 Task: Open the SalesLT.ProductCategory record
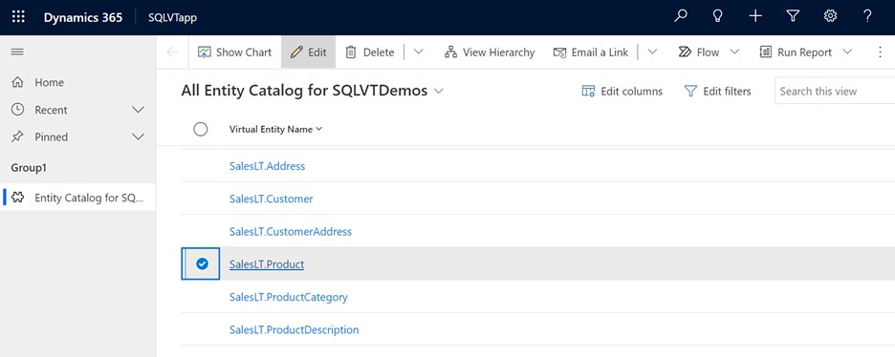click(x=288, y=297)
